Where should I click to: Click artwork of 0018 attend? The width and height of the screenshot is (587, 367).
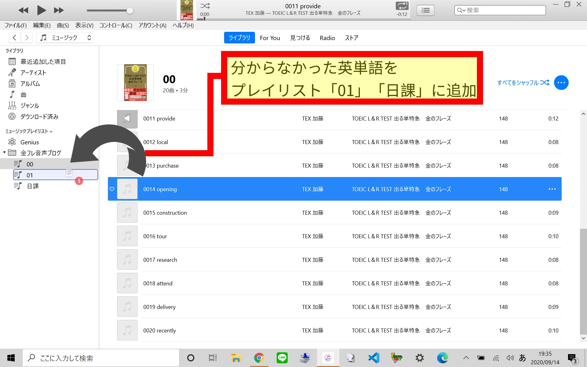coord(127,283)
